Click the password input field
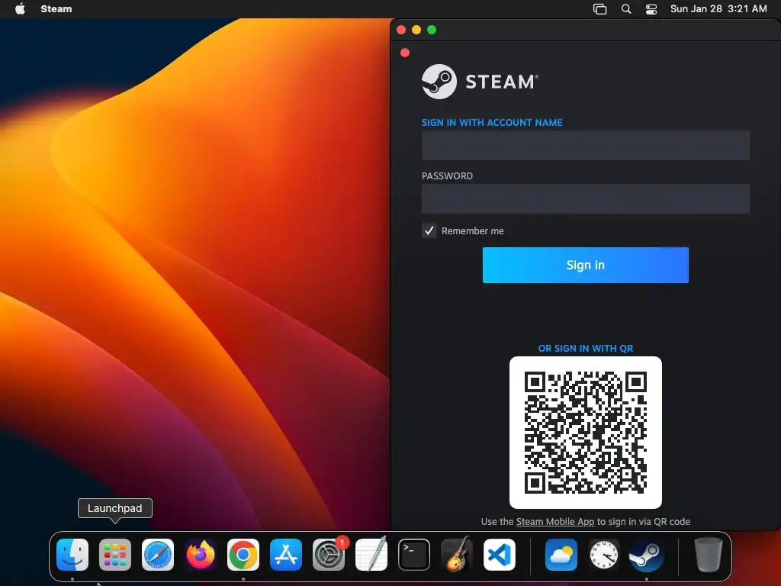 (585, 199)
